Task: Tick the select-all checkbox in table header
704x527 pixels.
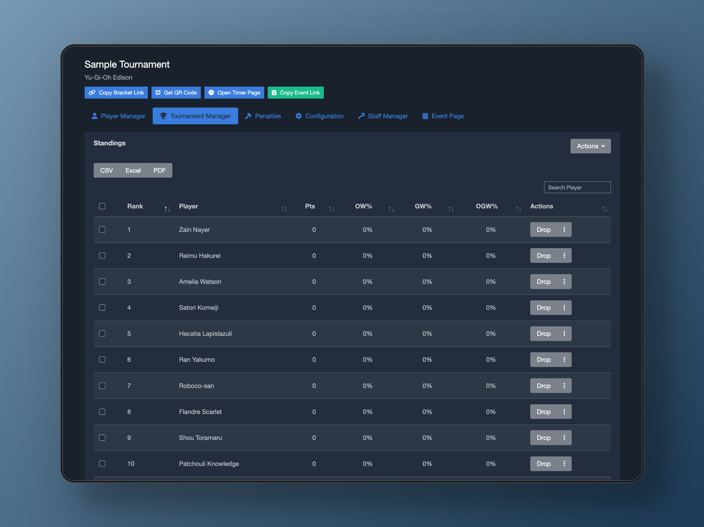Action: 102,206
